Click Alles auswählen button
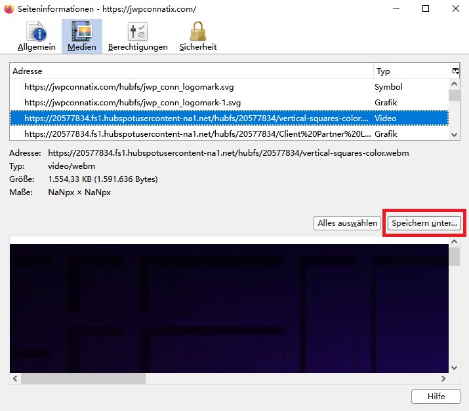The height and width of the screenshot is (411, 469). (347, 223)
